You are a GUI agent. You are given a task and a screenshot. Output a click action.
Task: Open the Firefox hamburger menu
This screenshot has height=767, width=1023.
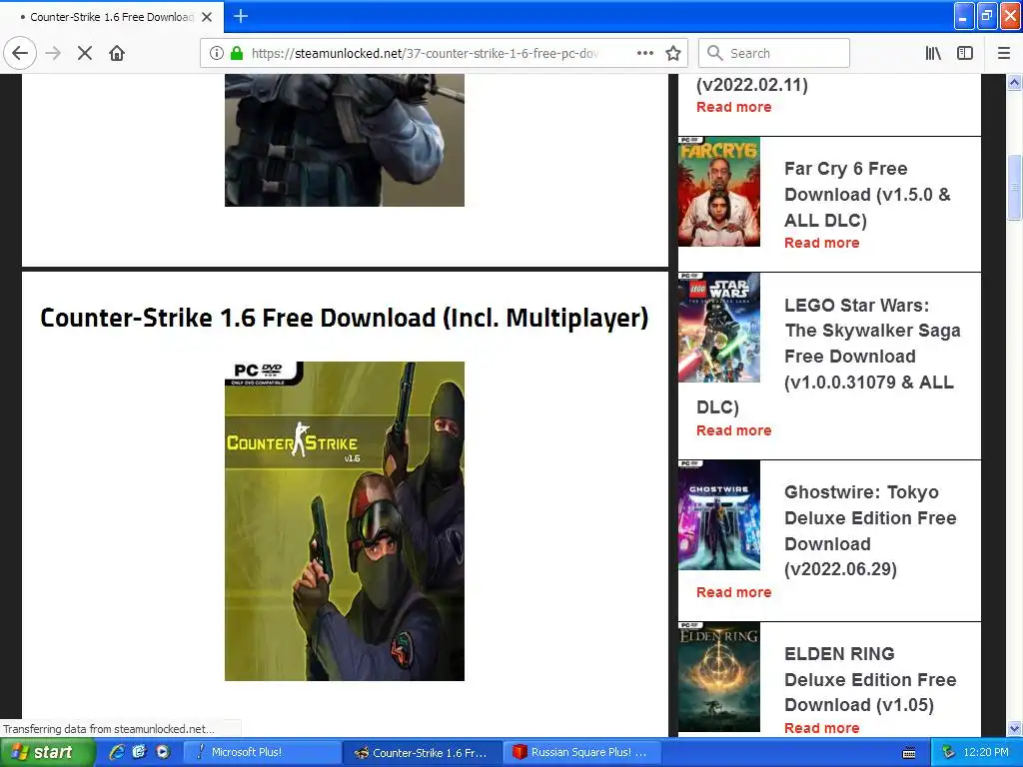1003,53
